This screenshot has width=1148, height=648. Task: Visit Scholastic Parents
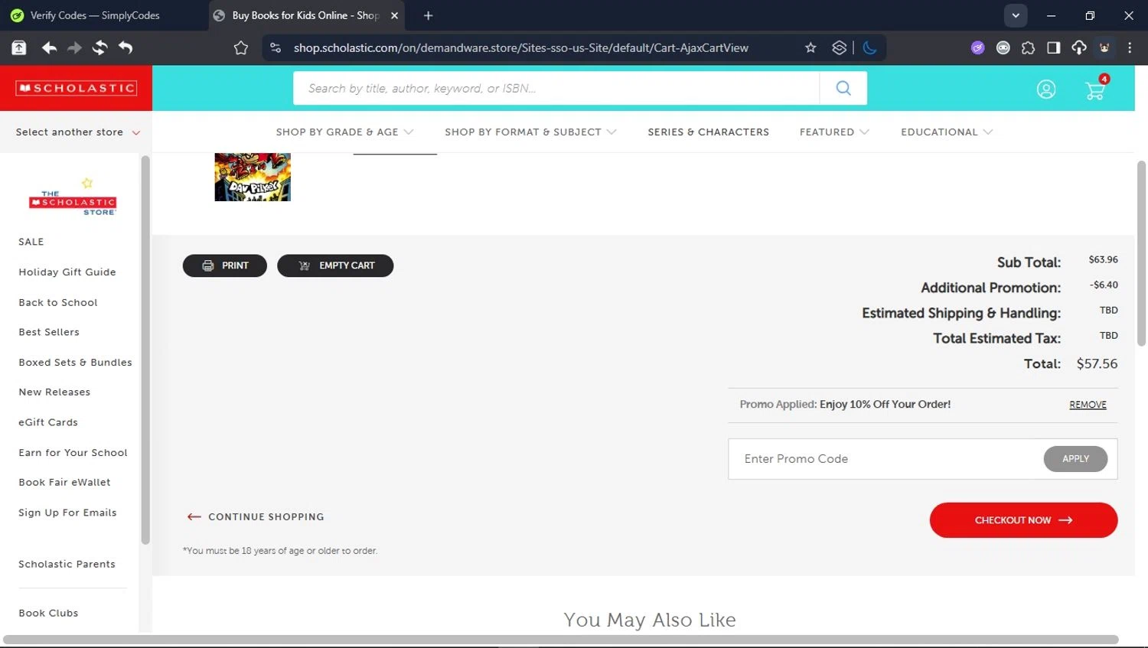tap(67, 565)
